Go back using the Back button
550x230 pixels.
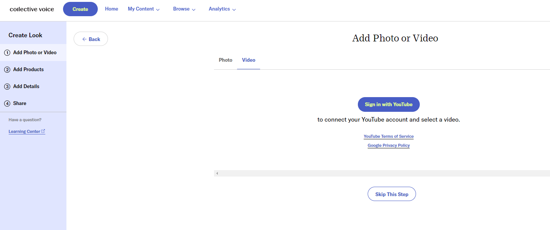(91, 39)
